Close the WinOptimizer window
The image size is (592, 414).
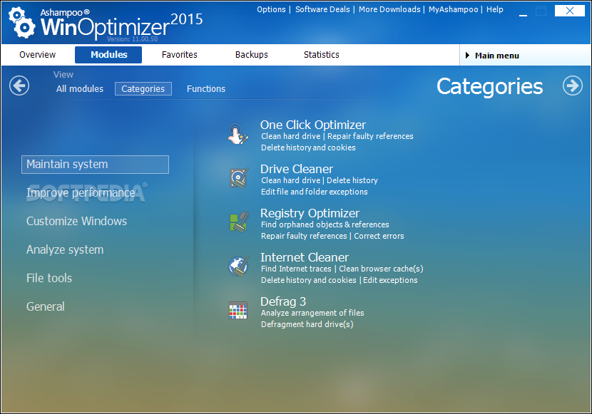pos(570,11)
